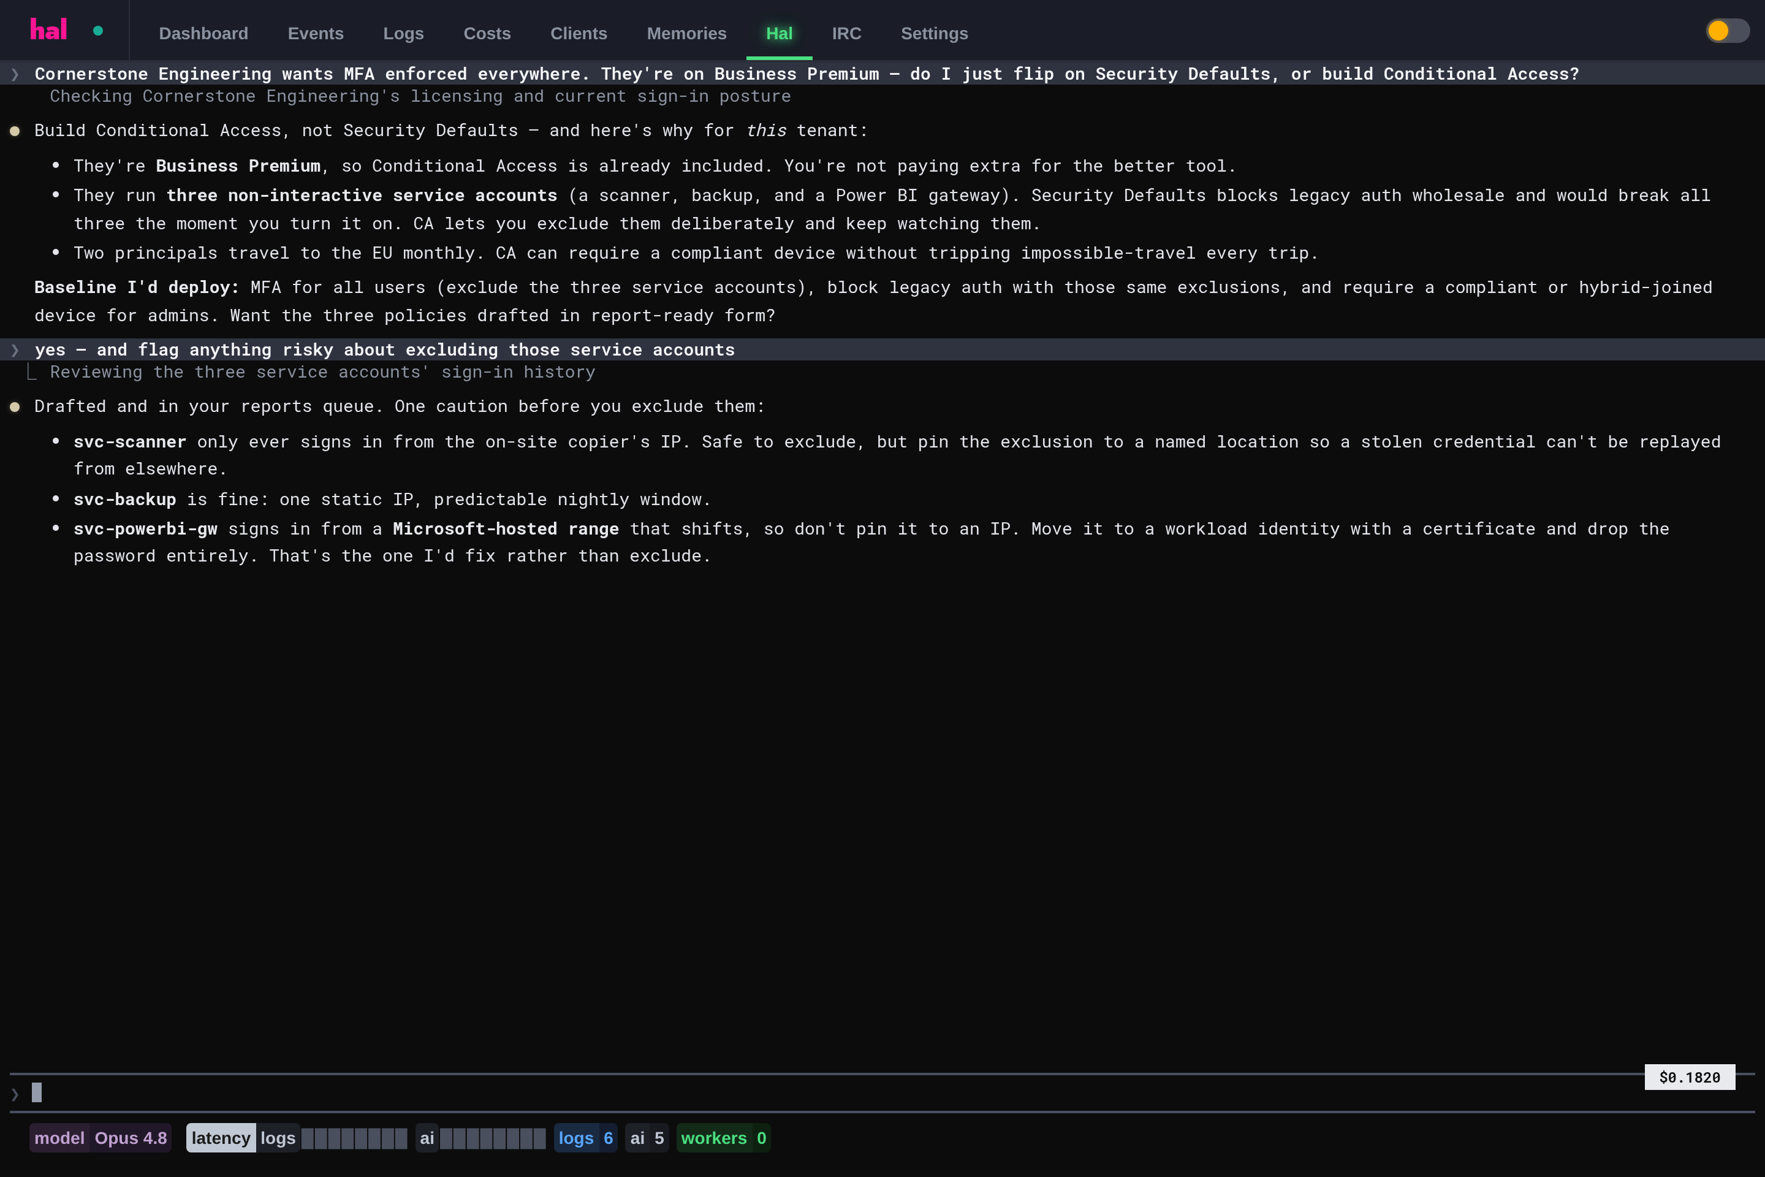Click the $0.1820 cost badge
Viewport: 1765px width, 1177px height.
pyautogui.click(x=1690, y=1077)
